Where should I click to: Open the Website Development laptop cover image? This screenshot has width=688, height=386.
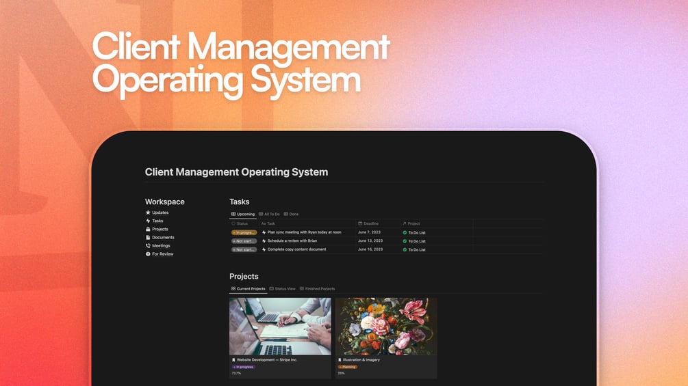coord(280,327)
